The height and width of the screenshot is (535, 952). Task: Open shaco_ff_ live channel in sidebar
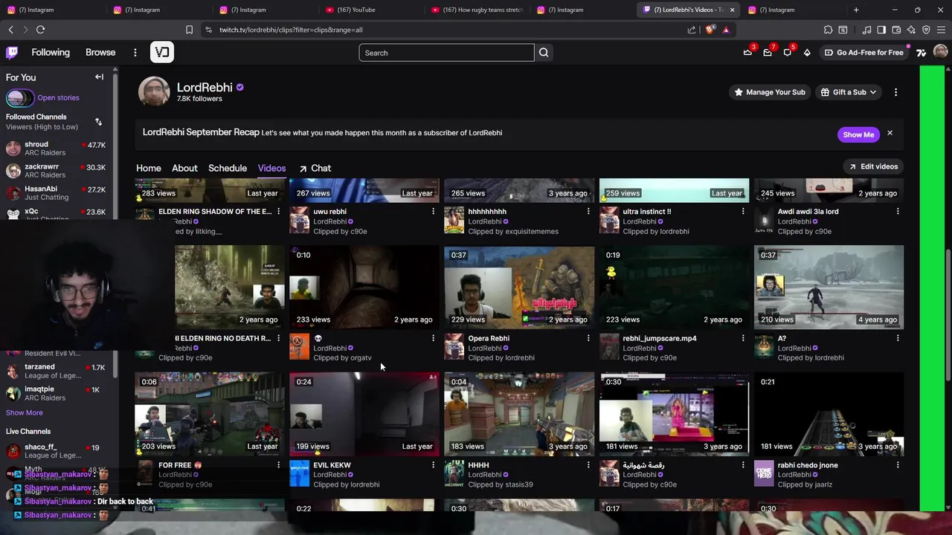(56, 451)
